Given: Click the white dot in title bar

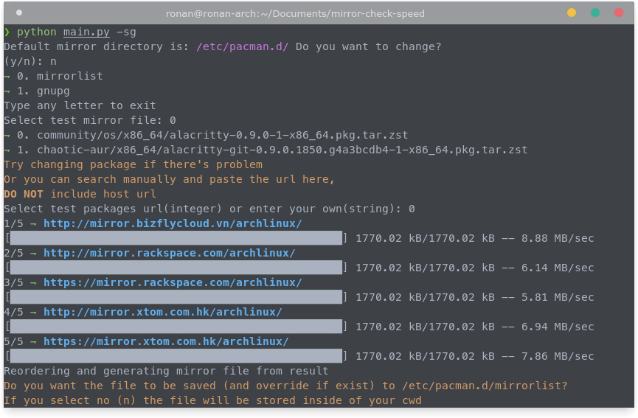Looking at the screenshot, I should [18, 13].
